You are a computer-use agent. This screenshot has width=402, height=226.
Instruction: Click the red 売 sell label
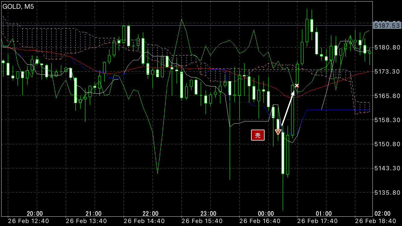click(258, 135)
